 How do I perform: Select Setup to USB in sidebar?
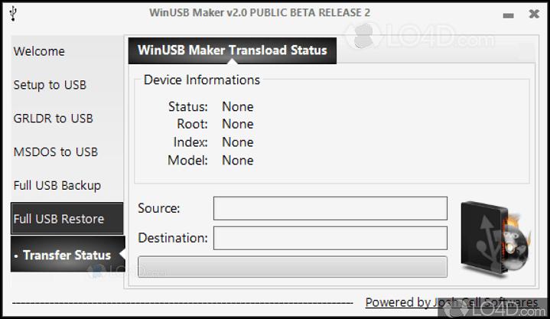click(67, 85)
